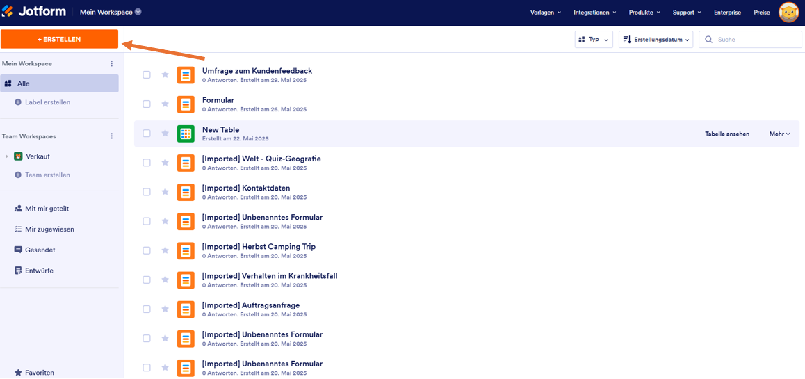Star the New Table row
This screenshot has width=805, height=379.
[x=165, y=133]
